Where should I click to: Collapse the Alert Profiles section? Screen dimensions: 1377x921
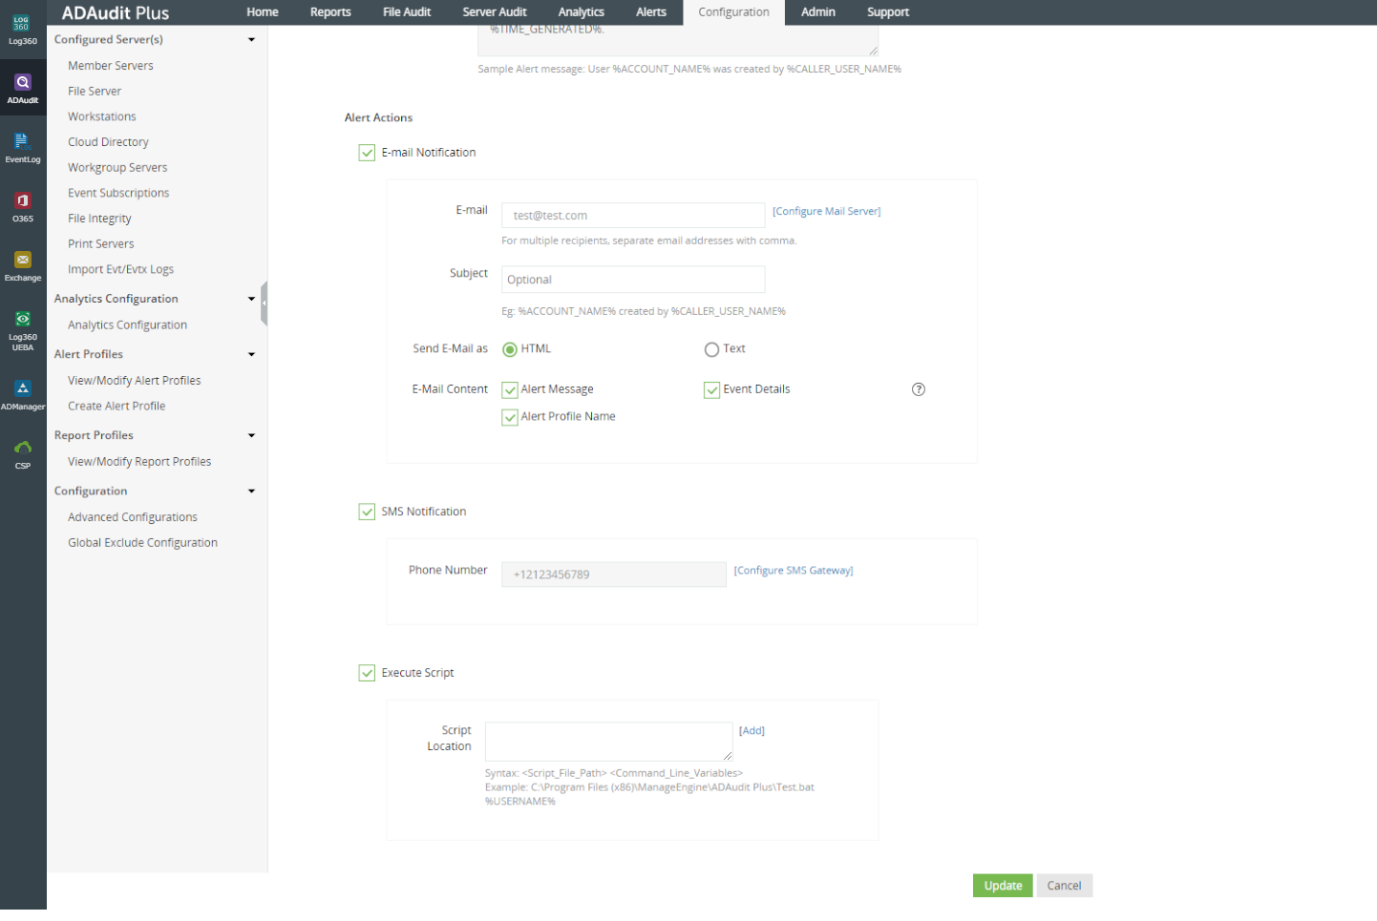(251, 354)
